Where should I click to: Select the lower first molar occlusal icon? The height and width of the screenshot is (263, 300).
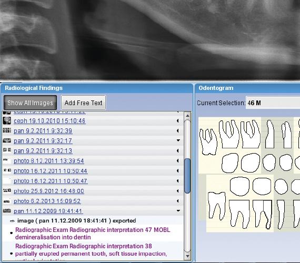(x=262, y=186)
